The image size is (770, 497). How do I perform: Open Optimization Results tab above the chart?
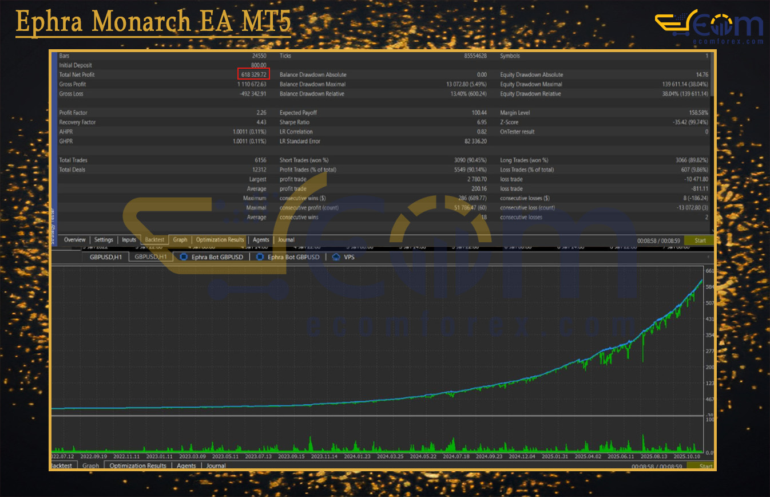pyautogui.click(x=220, y=240)
